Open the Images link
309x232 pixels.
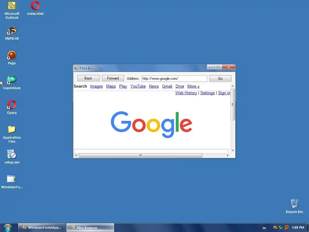(96, 86)
